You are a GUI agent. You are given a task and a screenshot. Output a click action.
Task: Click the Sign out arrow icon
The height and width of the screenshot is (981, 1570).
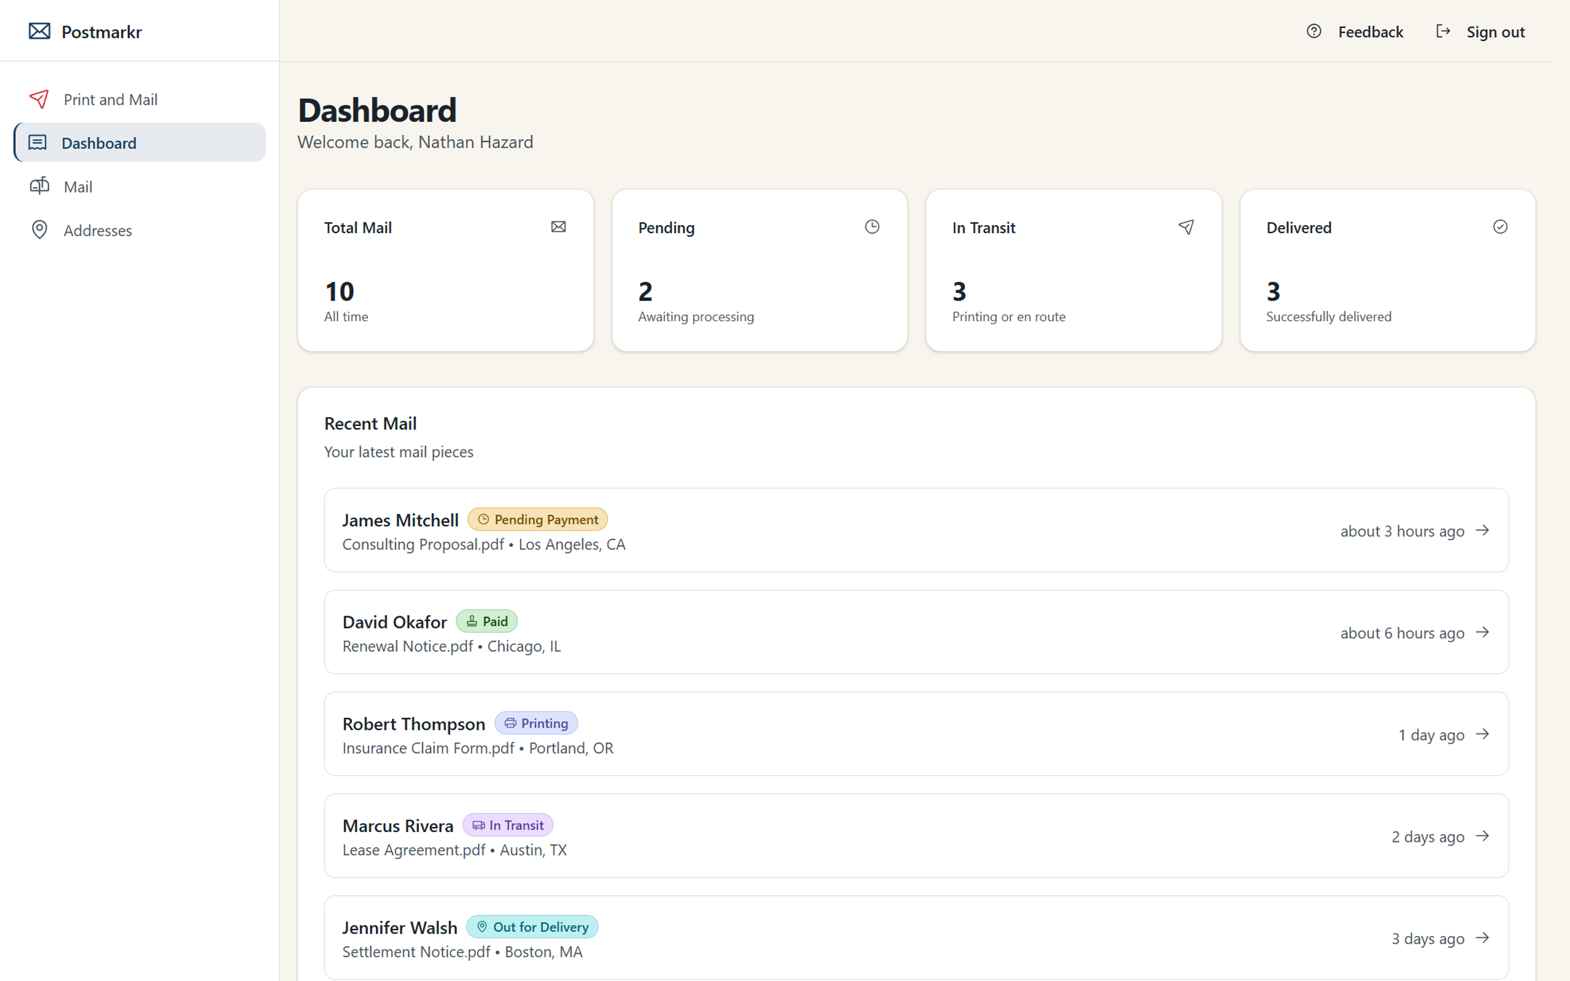click(1443, 31)
